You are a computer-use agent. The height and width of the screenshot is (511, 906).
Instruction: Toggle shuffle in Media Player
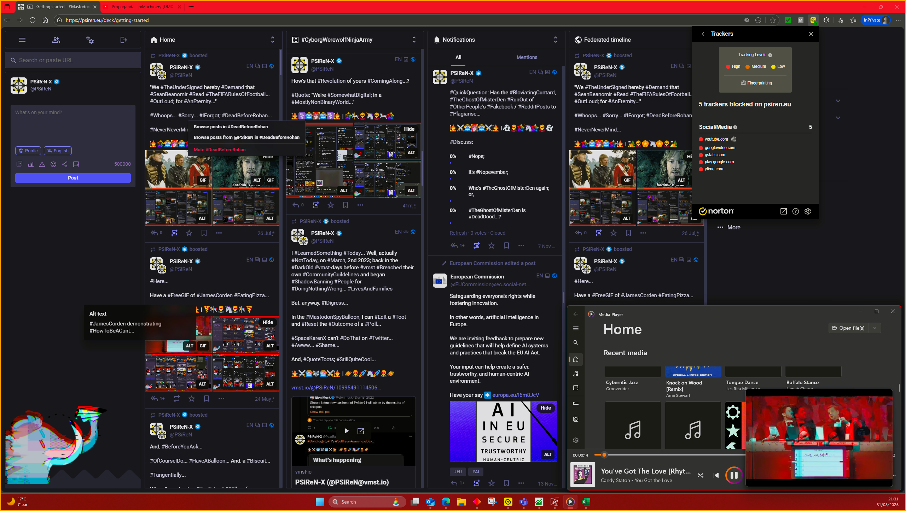click(x=700, y=475)
